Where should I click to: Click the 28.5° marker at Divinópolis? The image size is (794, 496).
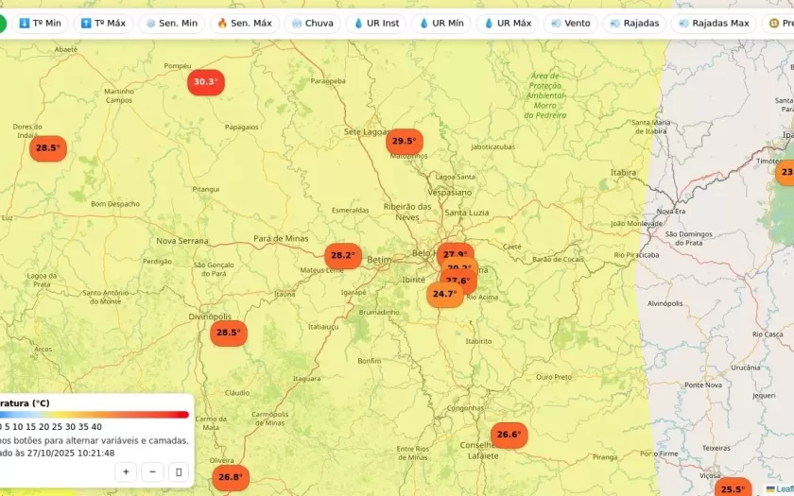pos(228,333)
